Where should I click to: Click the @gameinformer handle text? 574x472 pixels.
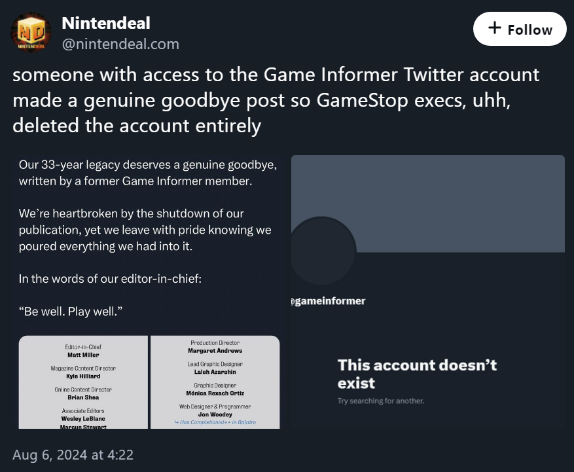328,301
